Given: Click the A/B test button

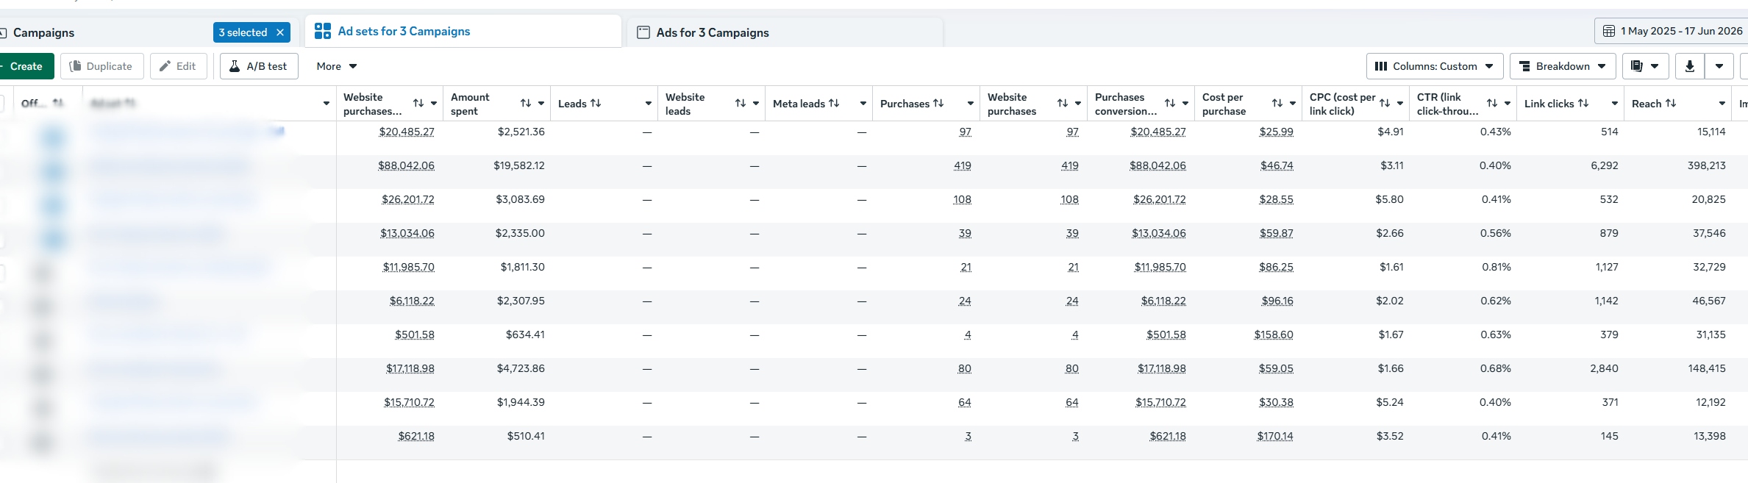Looking at the screenshot, I should click(259, 66).
